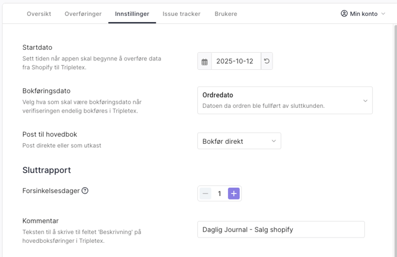The image size is (397, 257).
Task: Decrease Forsinkelsesdager with the minus button
Action: click(x=205, y=194)
